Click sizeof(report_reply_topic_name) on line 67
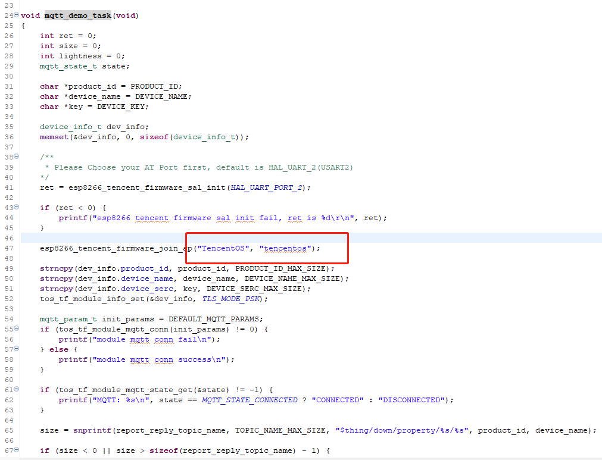This screenshot has height=460, width=602. click(223, 451)
